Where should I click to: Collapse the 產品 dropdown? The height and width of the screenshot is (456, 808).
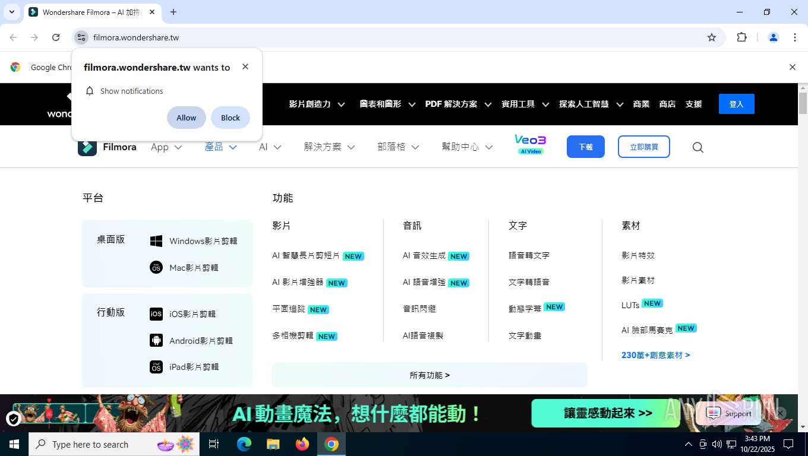point(220,147)
